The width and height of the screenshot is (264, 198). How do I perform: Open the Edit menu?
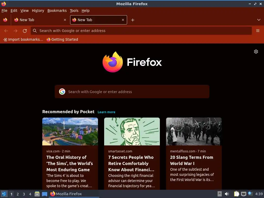point(14,11)
